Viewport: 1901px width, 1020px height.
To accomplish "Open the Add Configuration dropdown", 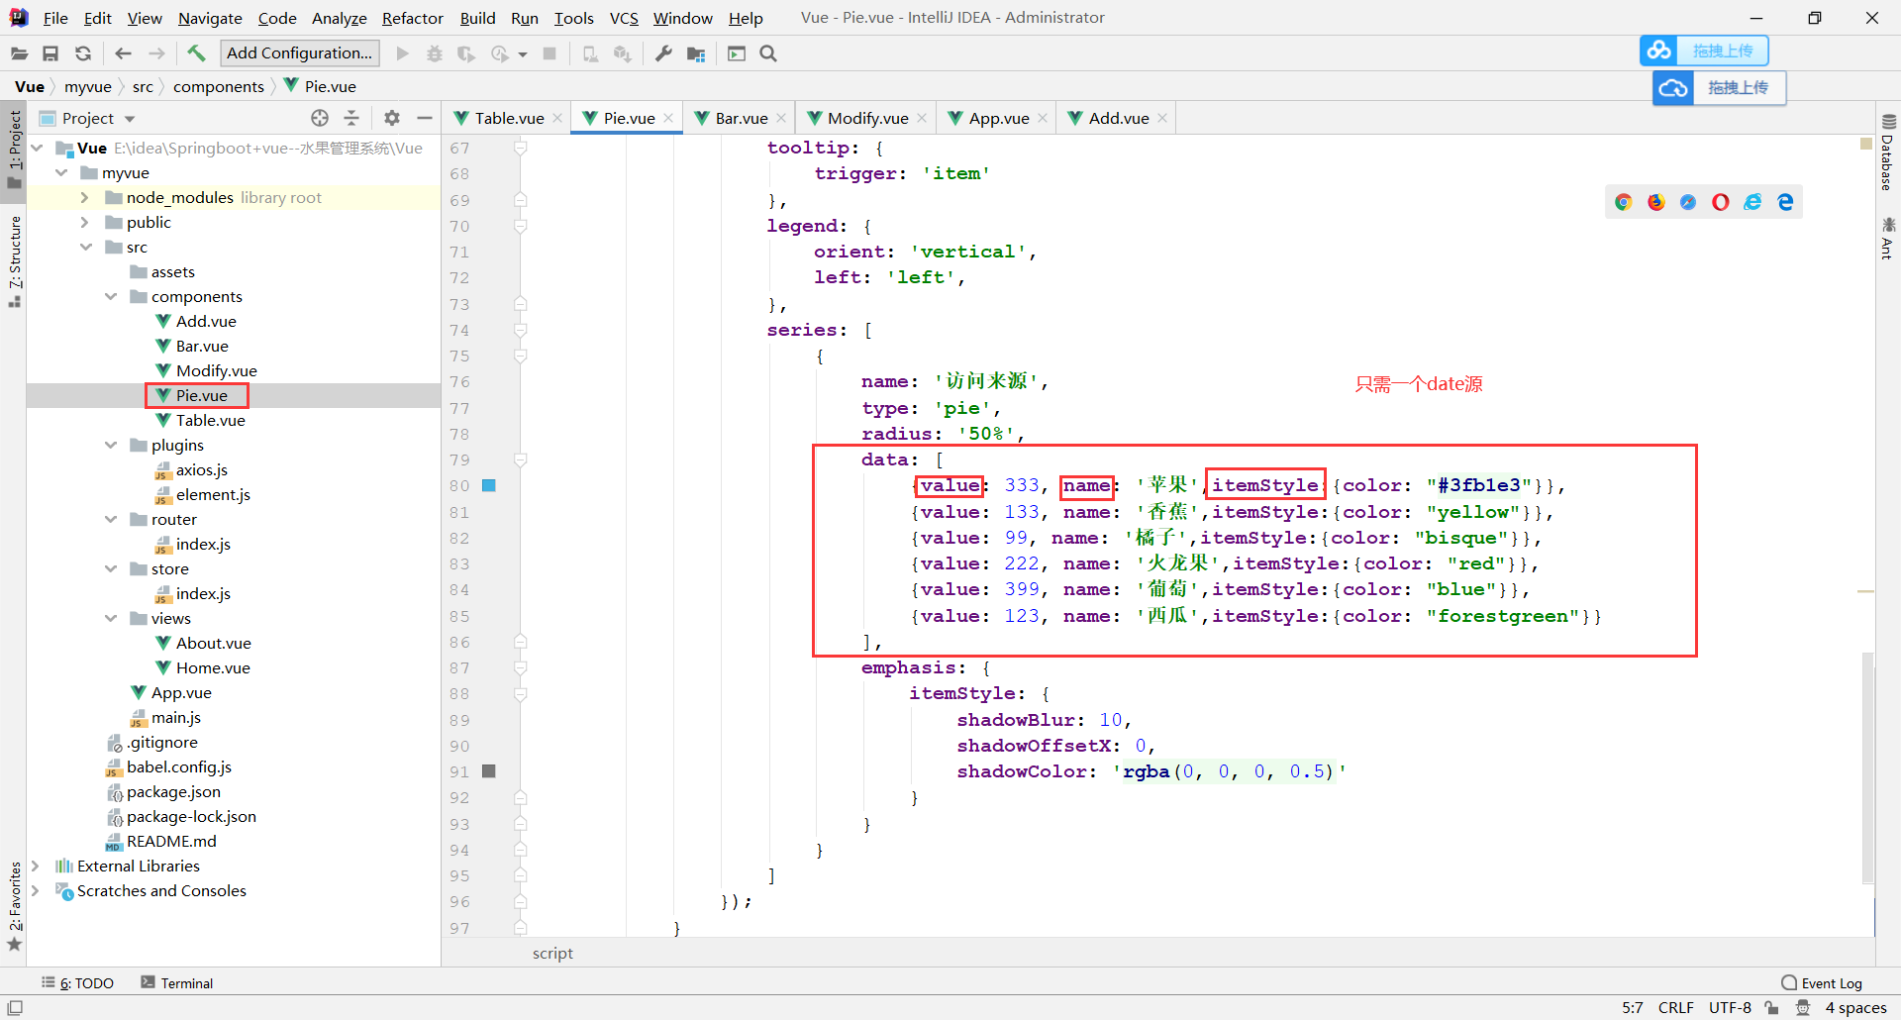I will tap(299, 52).
